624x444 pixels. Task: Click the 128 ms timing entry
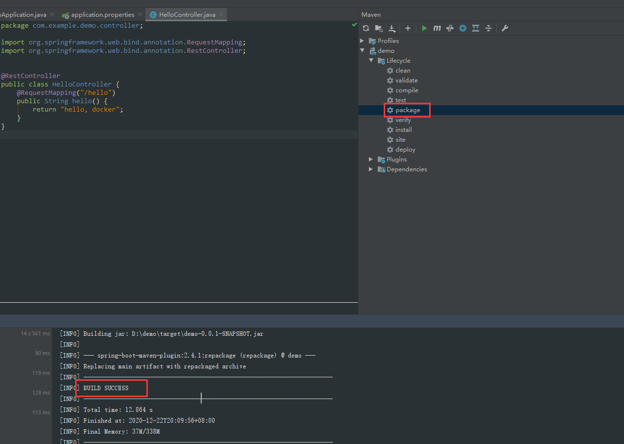pyautogui.click(x=41, y=393)
